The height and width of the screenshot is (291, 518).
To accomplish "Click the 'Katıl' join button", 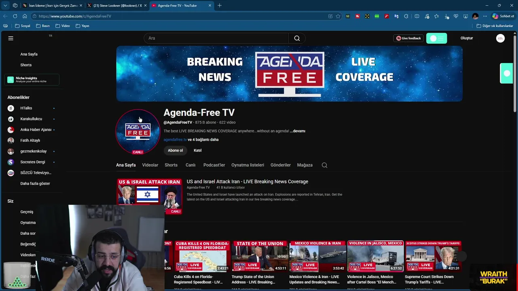I will pyautogui.click(x=197, y=150).
